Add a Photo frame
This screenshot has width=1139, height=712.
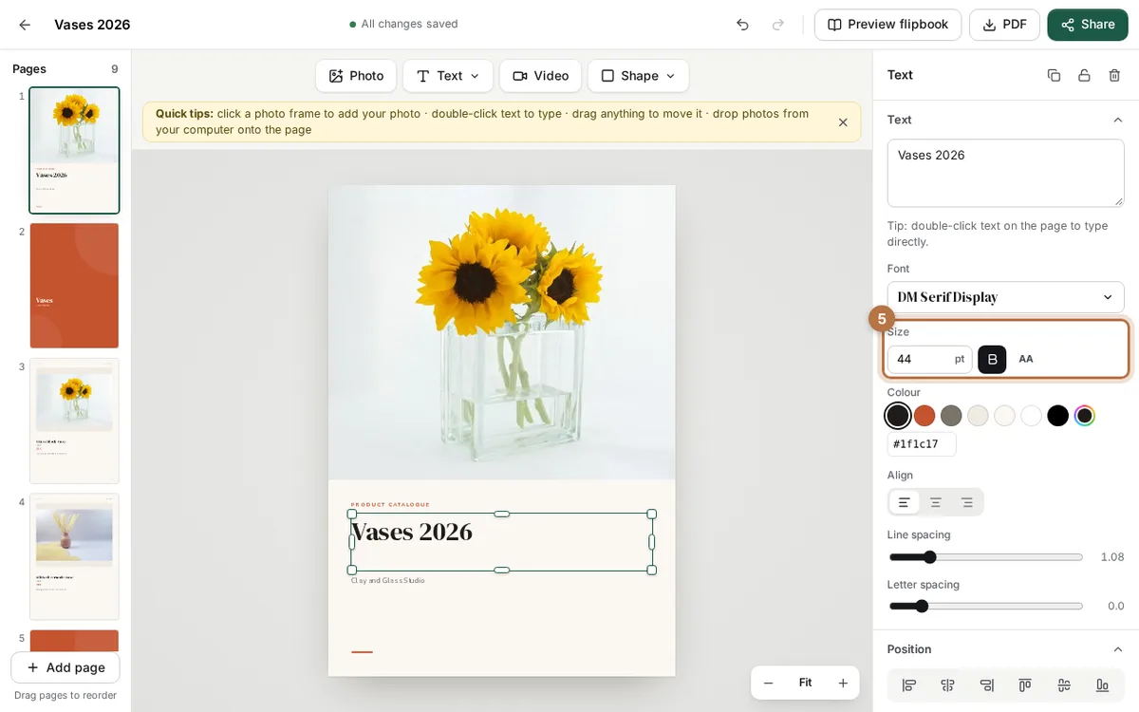[356, 76]
